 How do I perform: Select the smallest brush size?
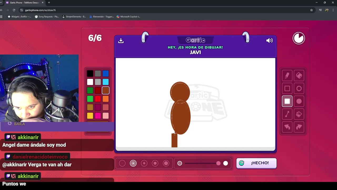122,163
